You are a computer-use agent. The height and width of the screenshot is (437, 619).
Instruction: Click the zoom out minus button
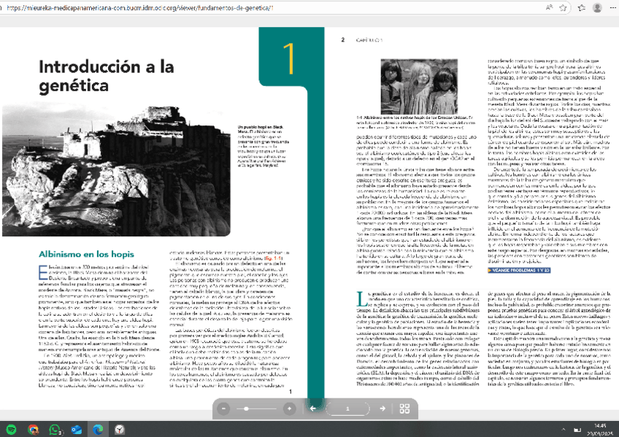pyautogui.click(x=224, y=409)
